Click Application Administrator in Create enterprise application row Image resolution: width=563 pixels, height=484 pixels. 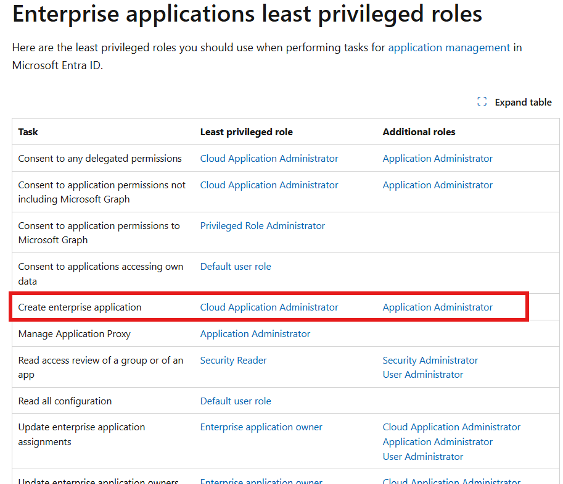coord(437,307)
